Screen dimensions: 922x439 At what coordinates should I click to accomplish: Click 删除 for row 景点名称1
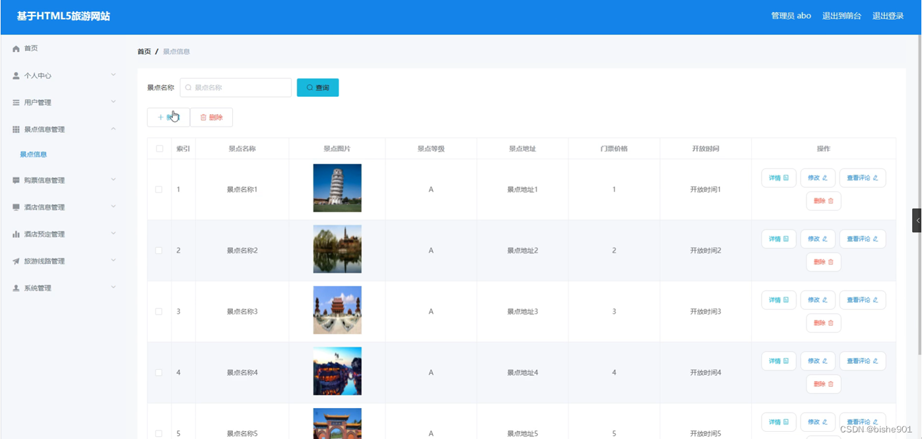point(824,201)
